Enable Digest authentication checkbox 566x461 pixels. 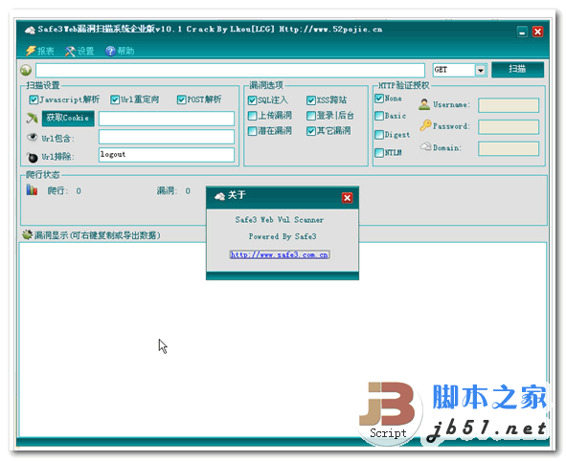379,135
